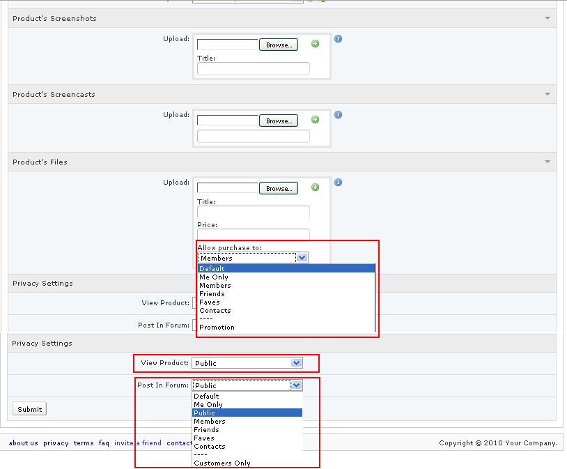
Task: Click info icon in Product's Files section
Action: point(338,183)
